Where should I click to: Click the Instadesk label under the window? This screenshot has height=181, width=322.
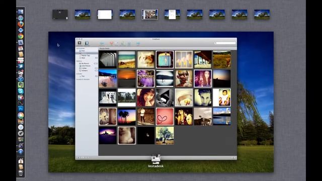pyautogui.click(x=156, y=166)
